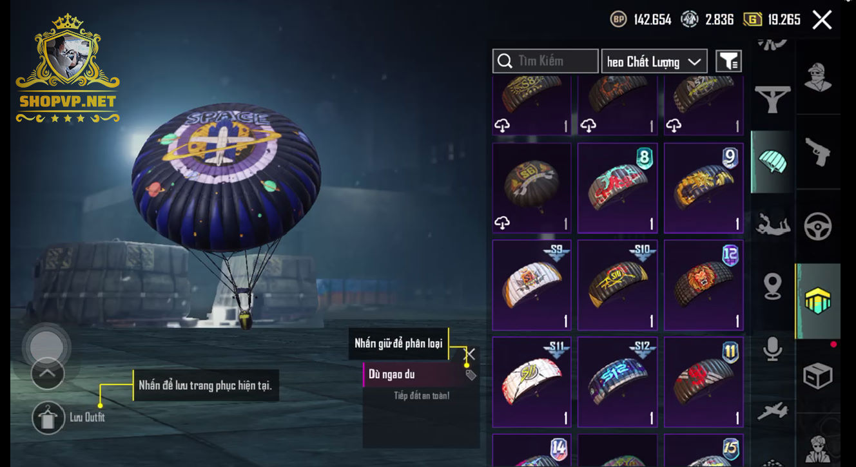This screenshot has width=856, height=467.
Task: Click the tag icon beside Dù ngao du
Action: (x=471, y=375)
